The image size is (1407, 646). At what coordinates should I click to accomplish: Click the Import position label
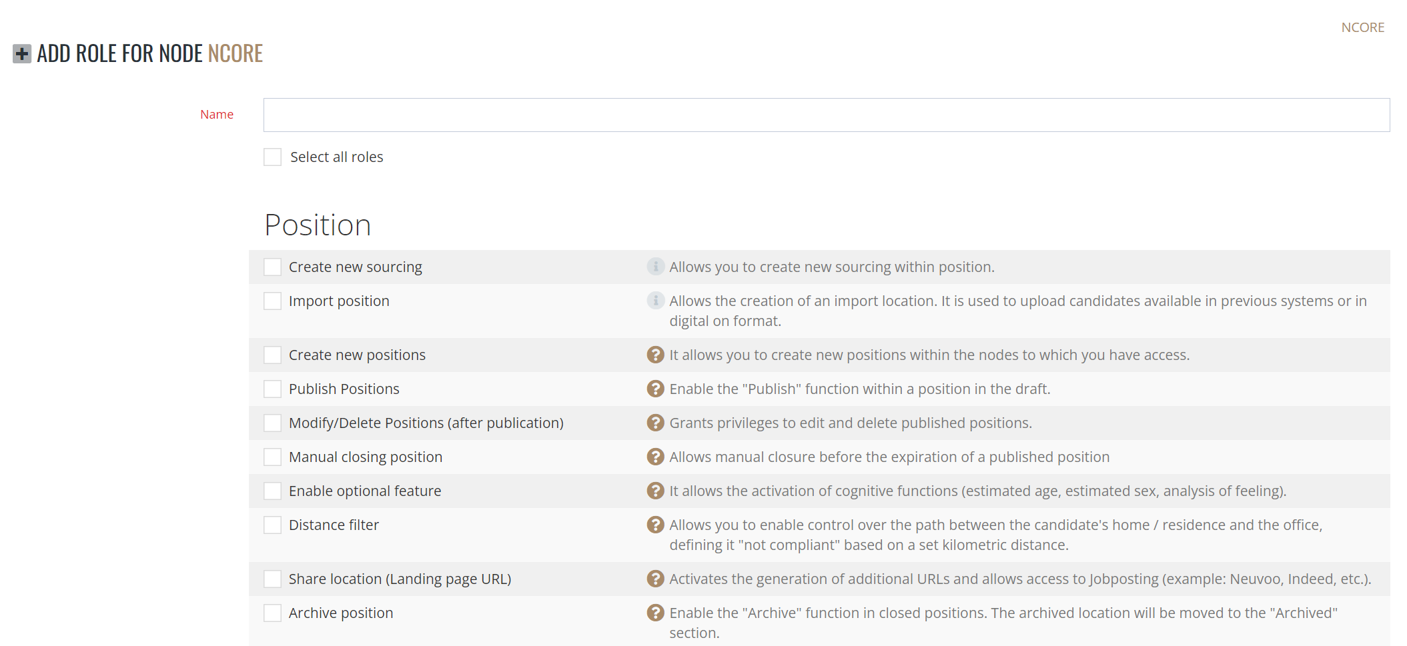tap(339, 301)
